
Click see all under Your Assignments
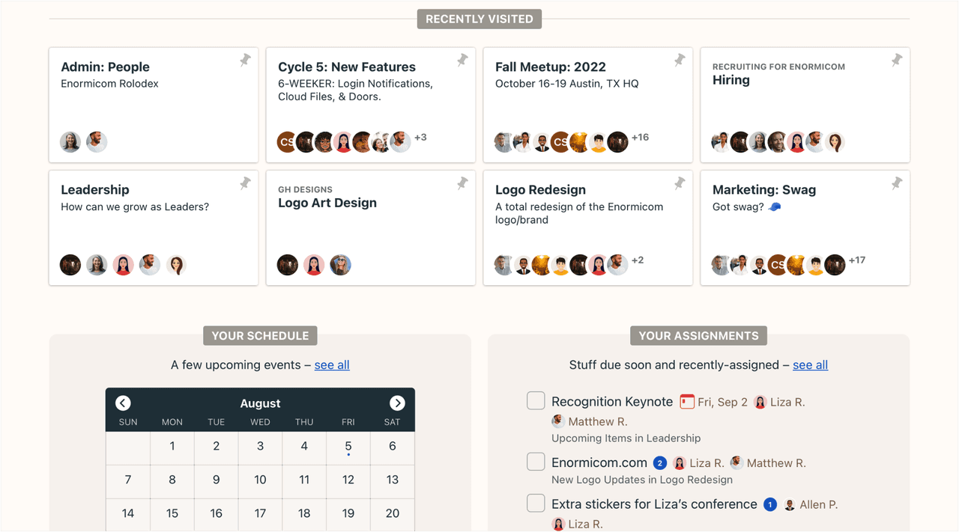coord(810,364)
